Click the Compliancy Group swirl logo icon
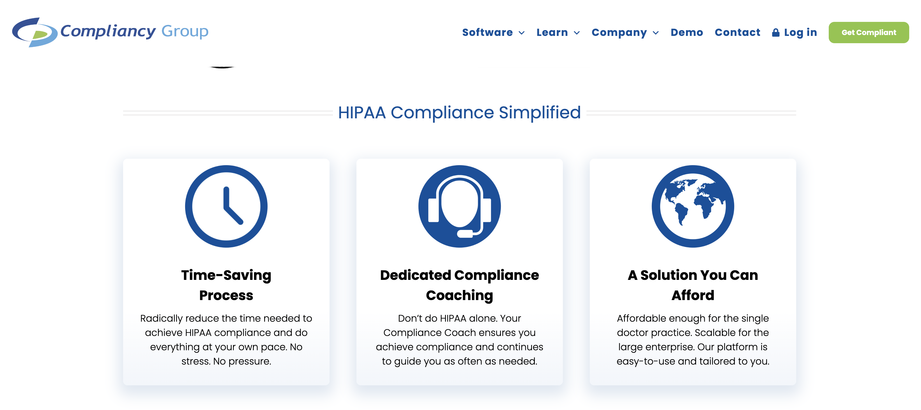This screenshot has width=921, height=410. tap(34, 32)
